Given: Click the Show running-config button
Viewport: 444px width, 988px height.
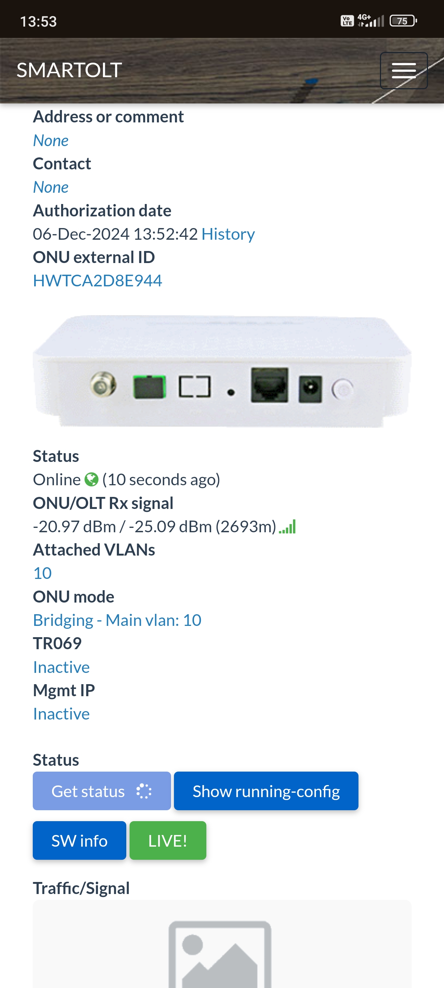Looking at the screenshot, I should (x=266, y=791).
